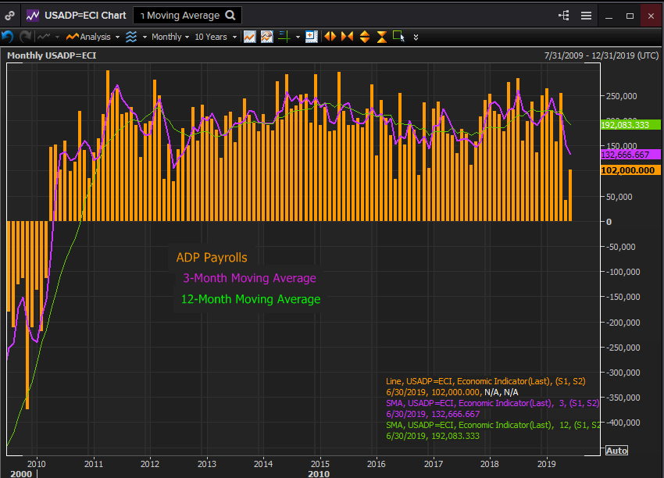The height and width of the screenshot is (478, 664).
Task: Select the green zoom rectangle tool
Action: (399, 37)
